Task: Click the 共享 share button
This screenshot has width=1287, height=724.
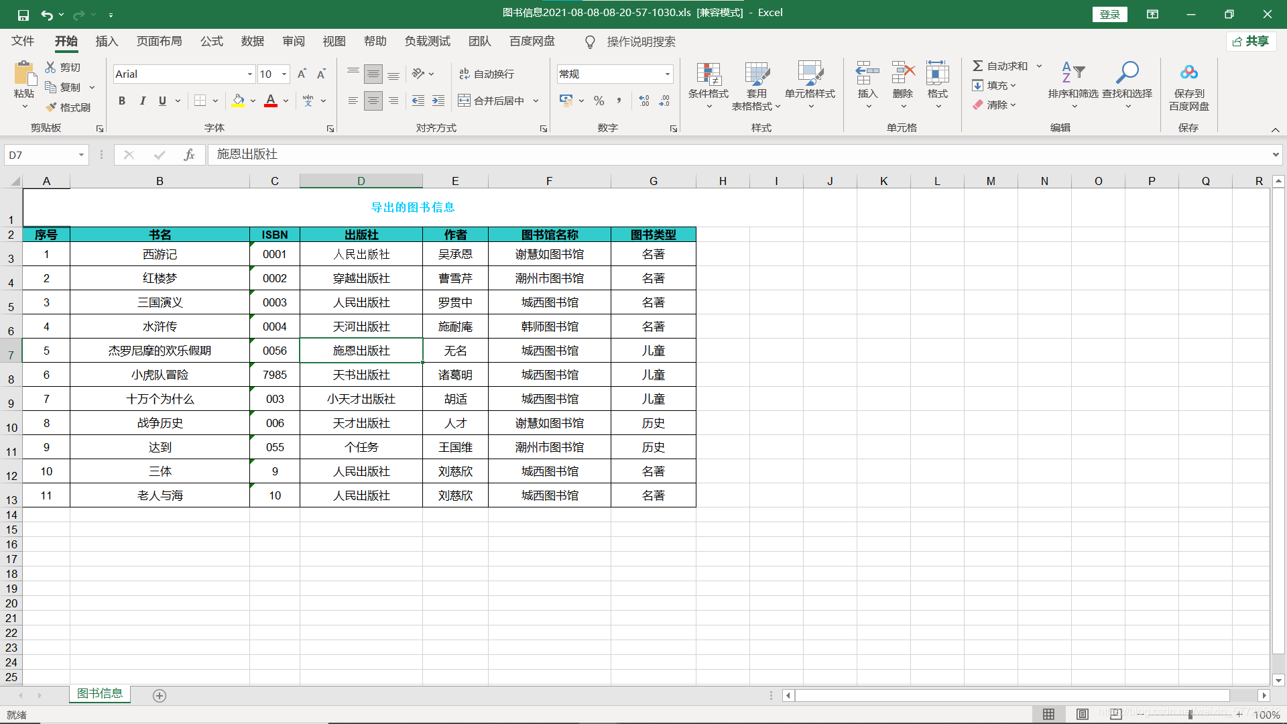Action: [x=1251, y=42]
